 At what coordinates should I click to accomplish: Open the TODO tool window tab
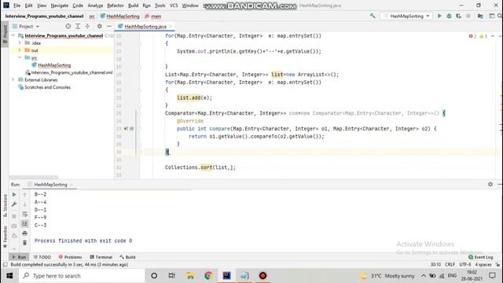coord(42,257)
